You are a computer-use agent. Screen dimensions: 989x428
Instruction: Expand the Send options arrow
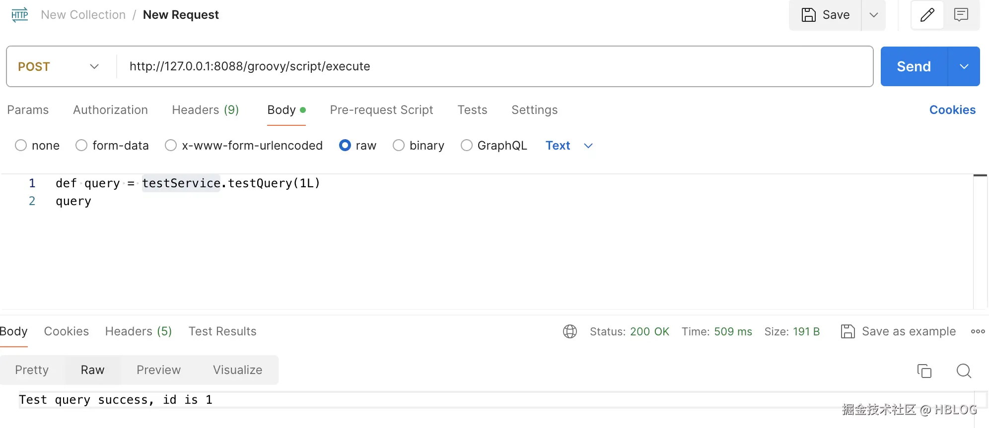click(x=964, y=66)
